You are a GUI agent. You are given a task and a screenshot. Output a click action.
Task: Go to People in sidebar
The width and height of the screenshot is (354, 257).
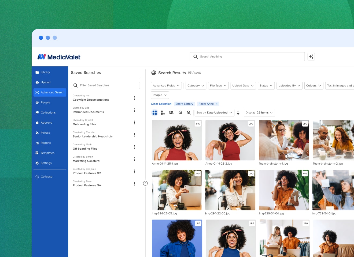coord(50,103)
